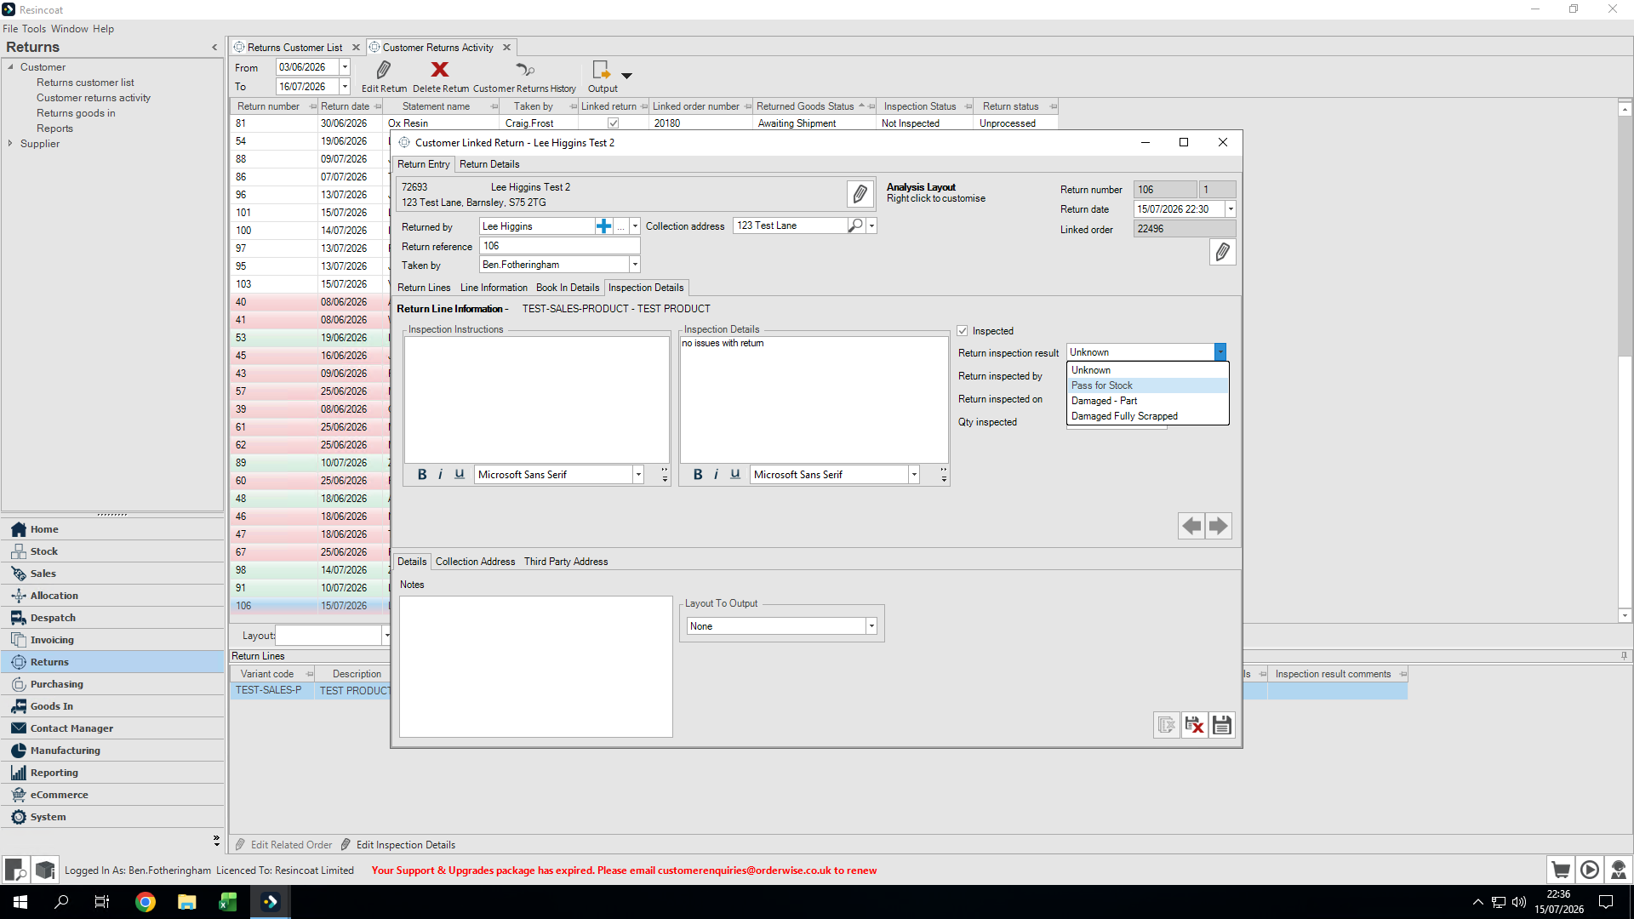Go to next line with right arrow

click(x=1219, y=526)
